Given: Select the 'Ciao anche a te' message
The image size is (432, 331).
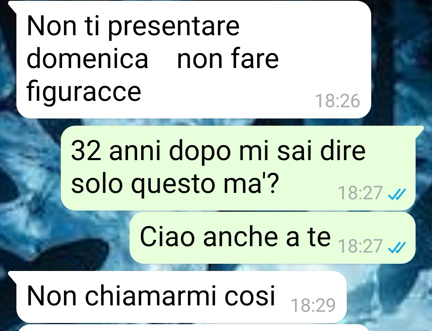Looking at the screenshot, I should [272, 238].
